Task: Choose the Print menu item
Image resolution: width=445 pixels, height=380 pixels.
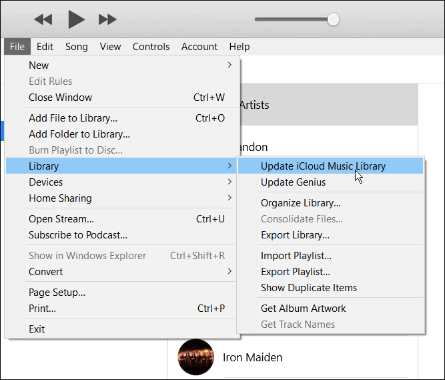Action: click(122, 309)
